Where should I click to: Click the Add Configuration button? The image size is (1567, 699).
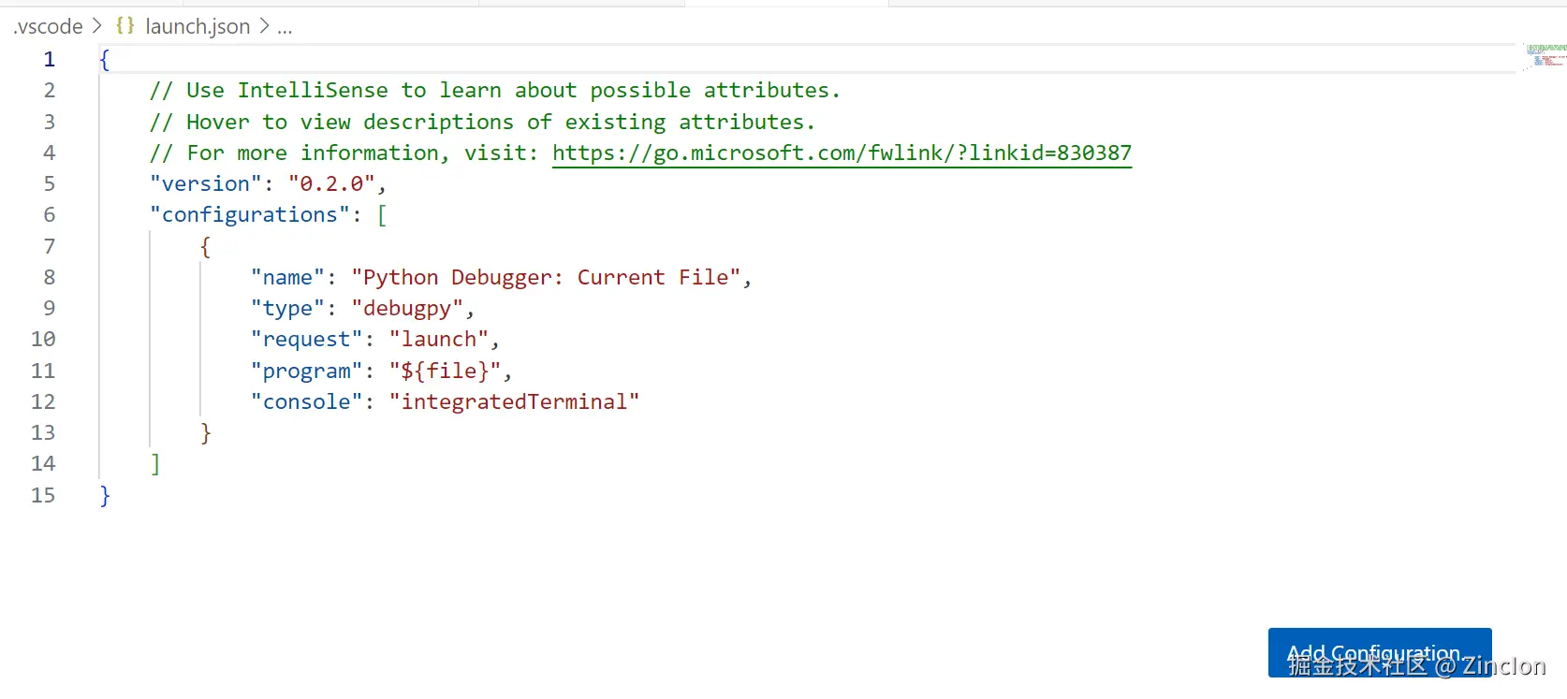coord(1380,652)
